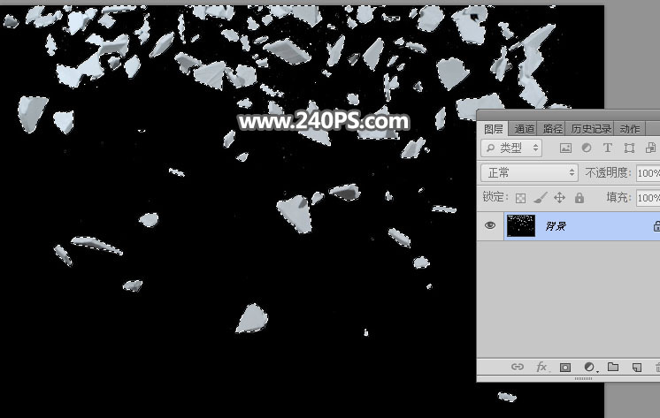Filter layers by pixel image icon
Screen dimensions: 660x418
(x=565, y=148)
